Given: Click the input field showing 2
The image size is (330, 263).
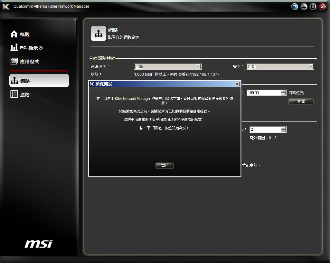Looking at the screenshot, I should 265,129.
